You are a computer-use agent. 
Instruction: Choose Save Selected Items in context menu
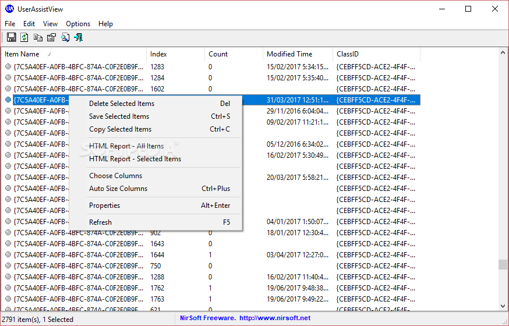click(156, 116)
